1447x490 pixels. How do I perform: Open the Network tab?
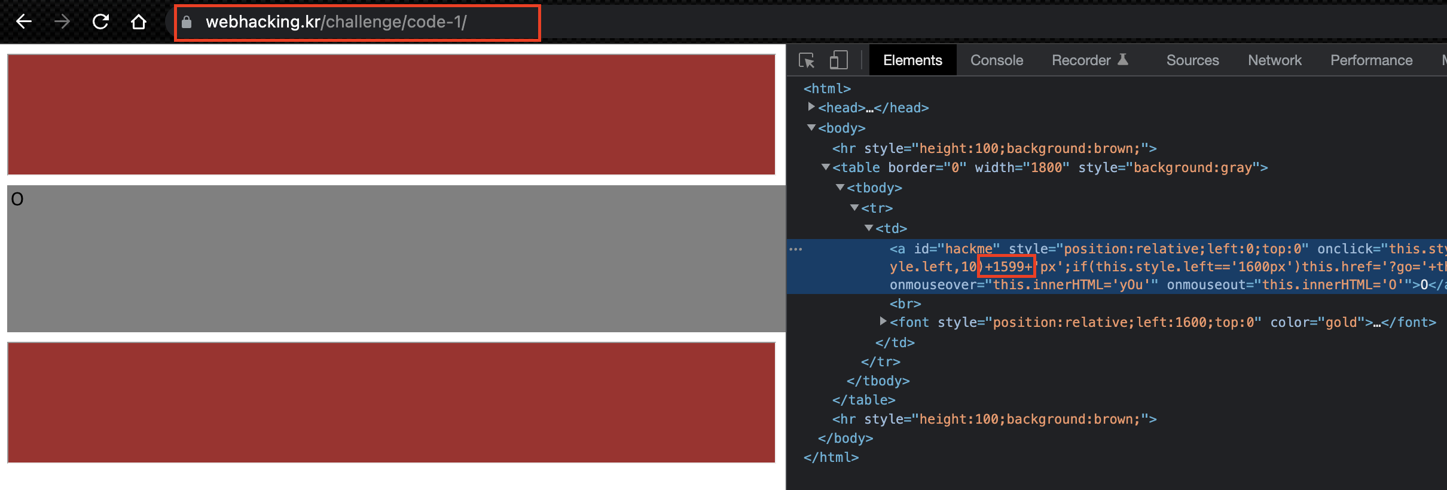coord(1274,60)
